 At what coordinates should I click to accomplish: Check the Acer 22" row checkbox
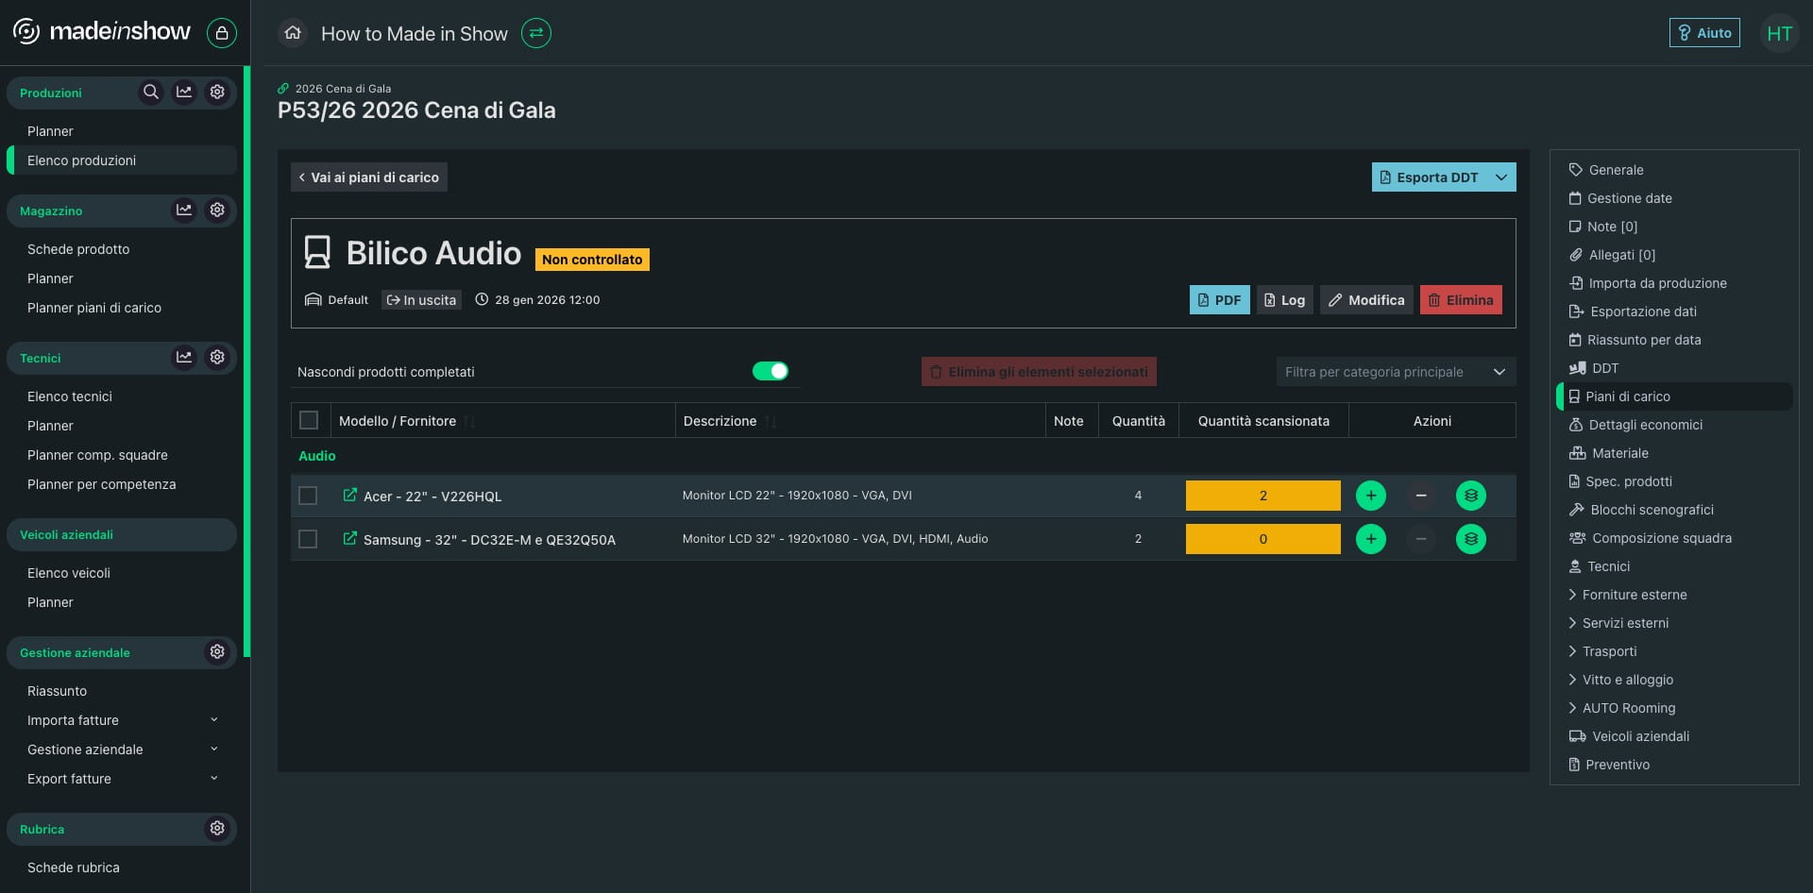(308, 496)
